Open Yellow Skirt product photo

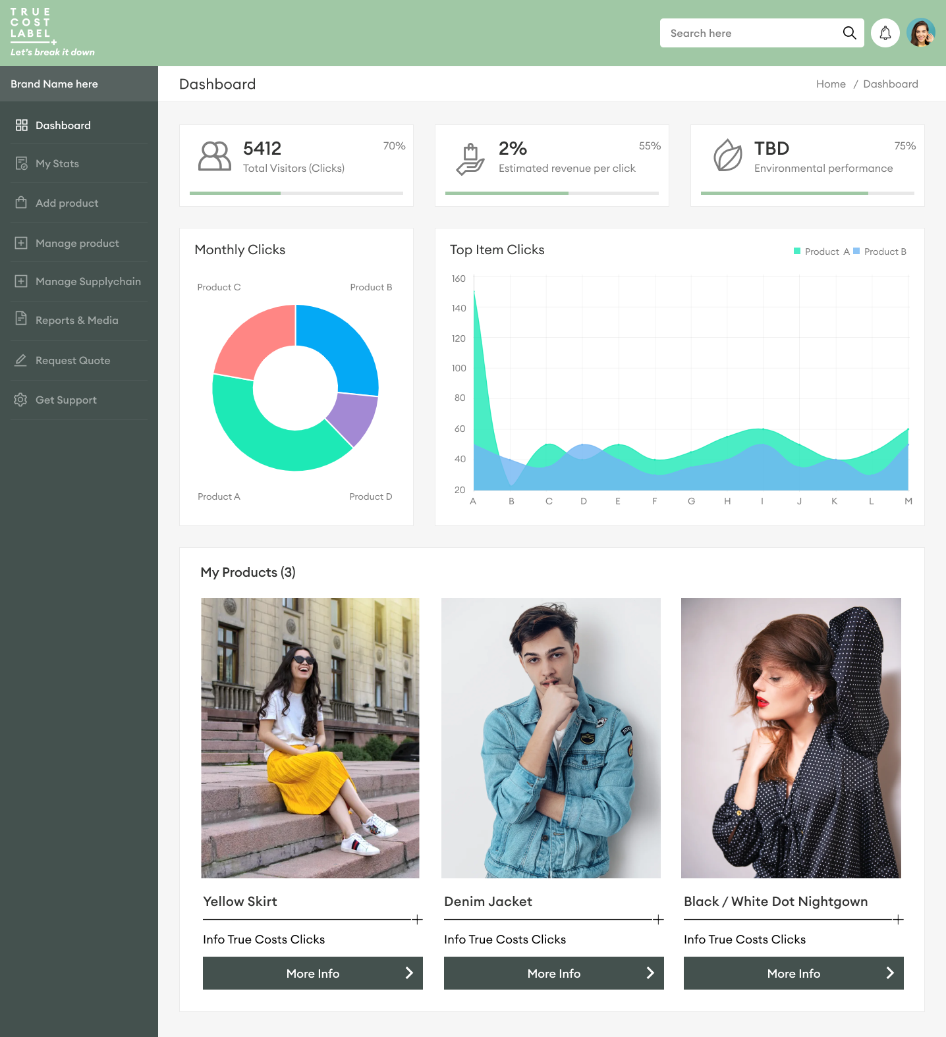click(x=310, y=737)
